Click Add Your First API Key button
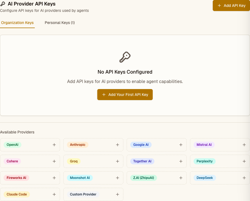 125,95
